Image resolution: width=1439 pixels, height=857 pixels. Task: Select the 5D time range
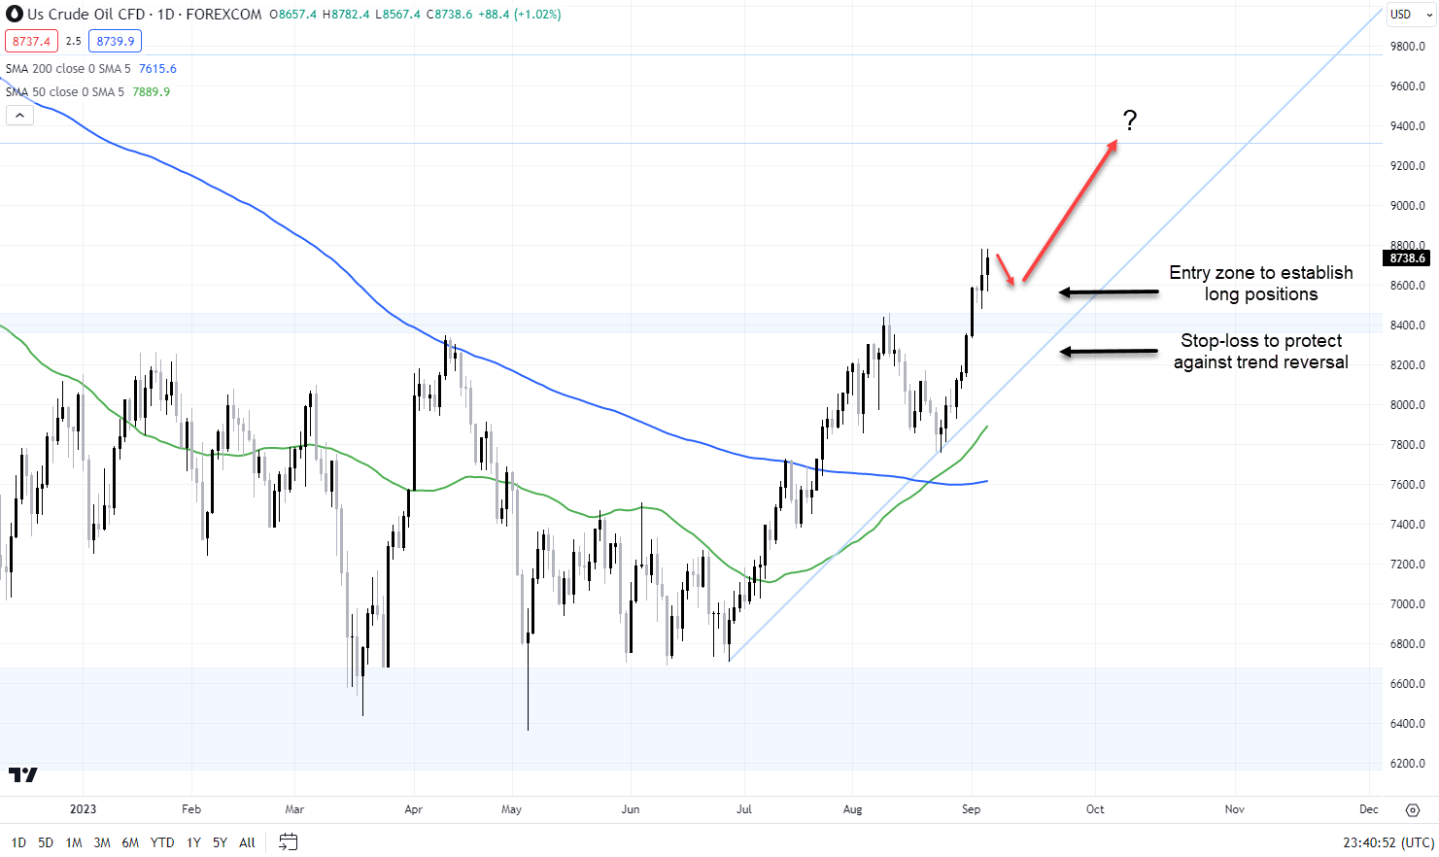pos(46,842)
